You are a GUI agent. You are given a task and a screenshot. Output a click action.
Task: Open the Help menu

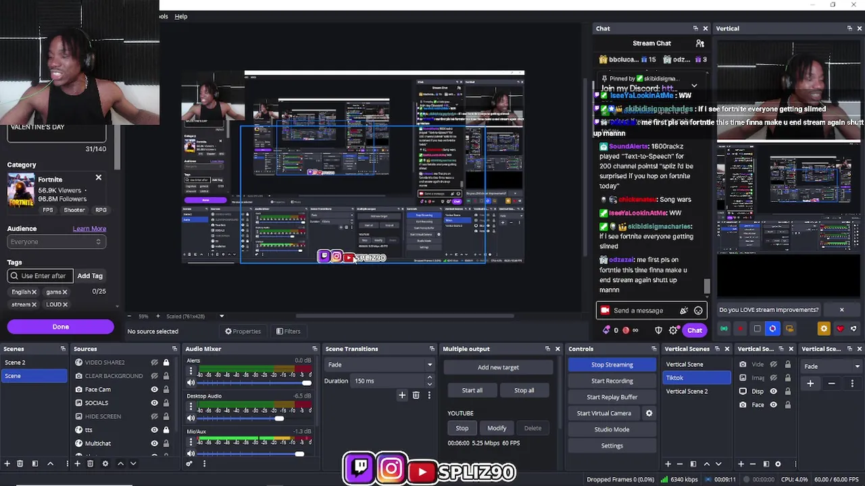(180, 16)
